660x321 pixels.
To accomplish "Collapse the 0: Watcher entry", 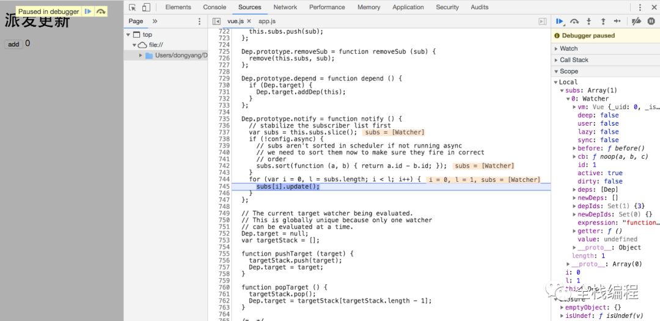I will pyautogui.click(x=568, y=99).
